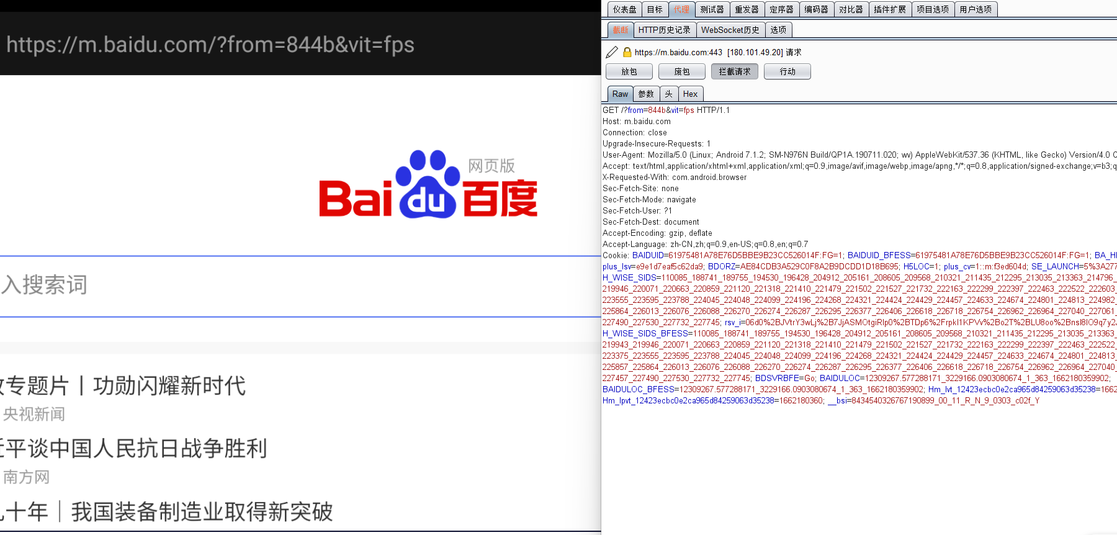Click the pencil edit icon beside the request URL
Image resolution: width=1117 pixels, height=535 pixels.
612,52
